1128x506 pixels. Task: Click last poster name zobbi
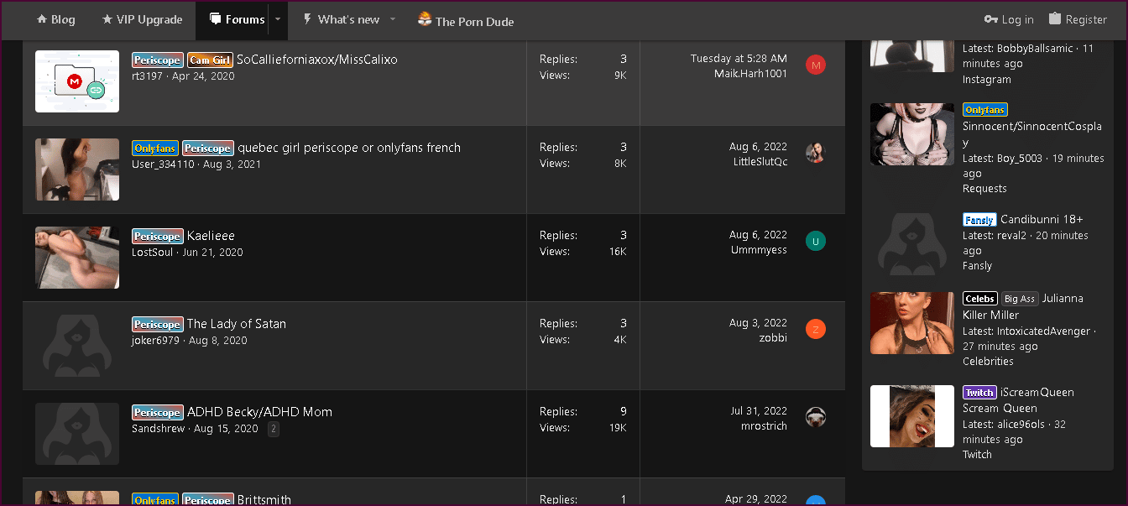[773, 338]
